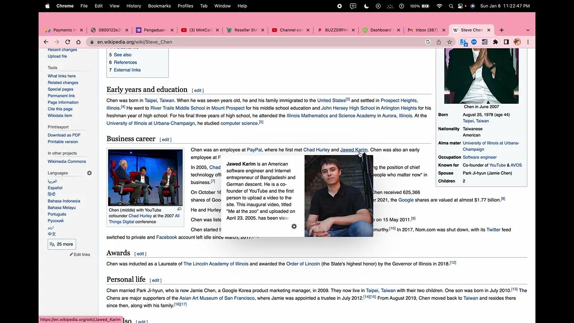
Task: Edit the Early years and education section
Action: coord(198,90)
